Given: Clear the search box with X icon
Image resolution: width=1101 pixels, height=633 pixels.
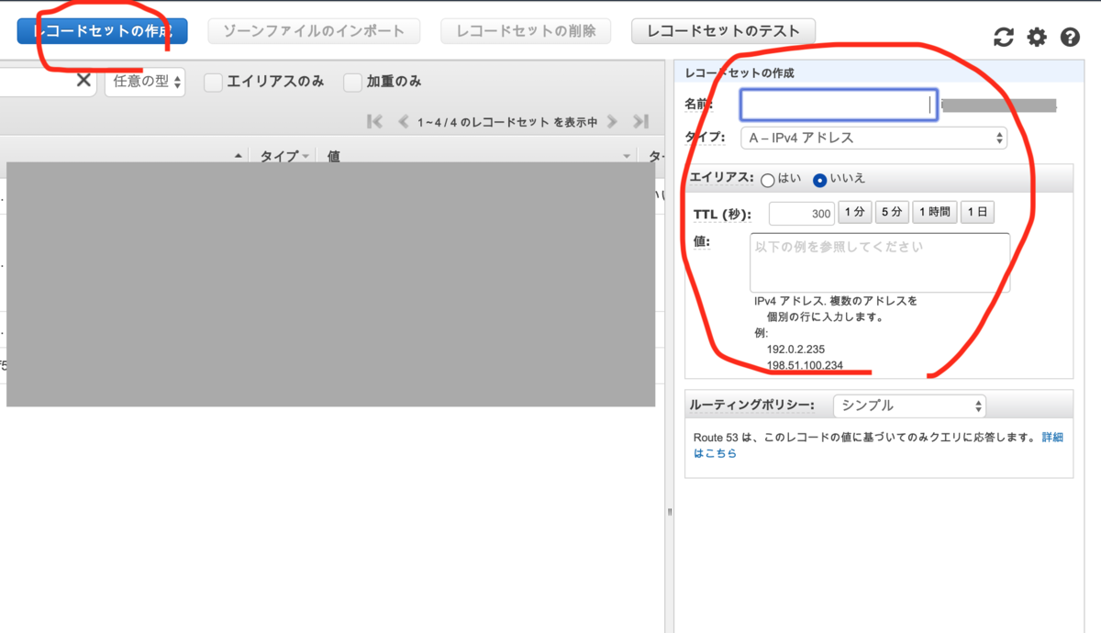Looking at the screenshot, I should click(83, 81).
